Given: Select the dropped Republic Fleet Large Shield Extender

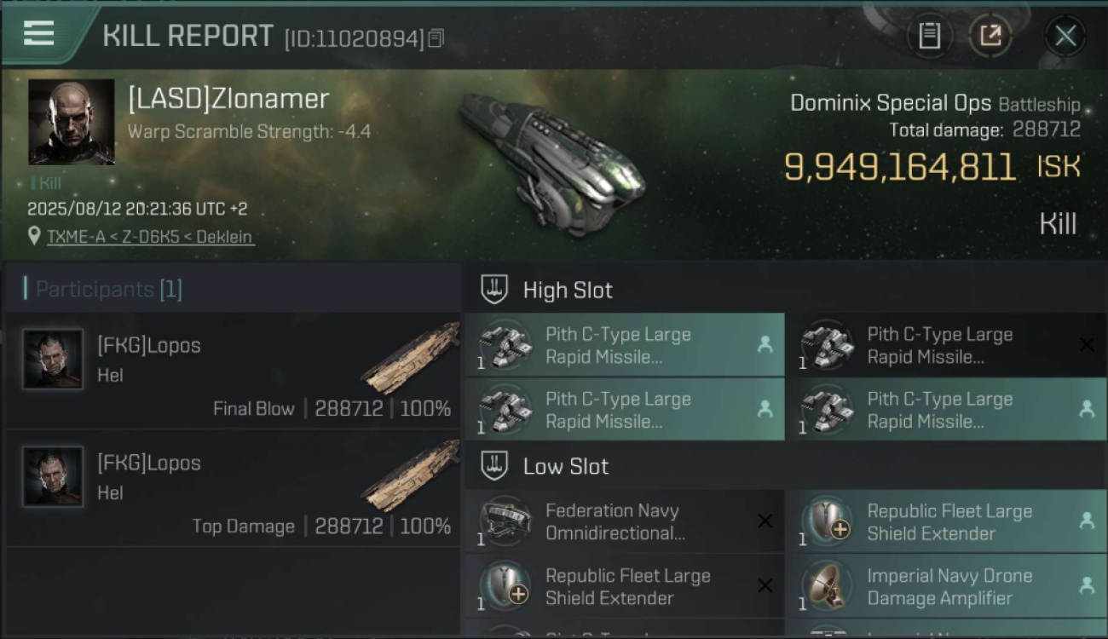Looking at the screenshot, I should pyautogui.click(x=946, y=521).
